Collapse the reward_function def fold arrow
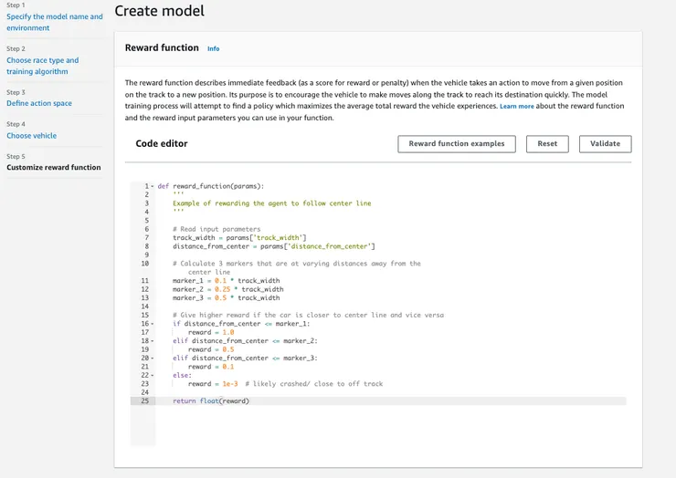 153,186
